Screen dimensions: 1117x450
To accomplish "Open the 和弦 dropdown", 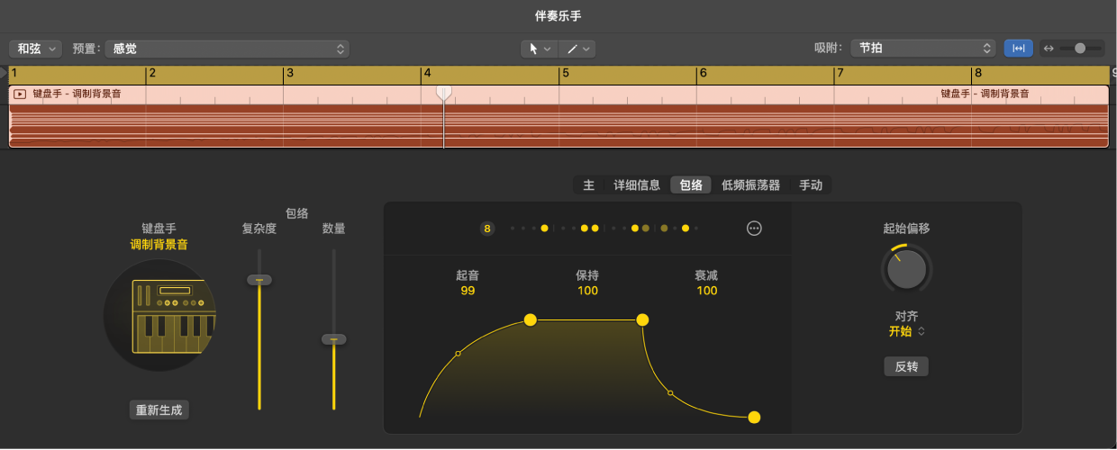I will coord(36,49).
